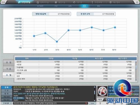Click the chat log scrollbar thumb
Screen dimensions: 140x105
tap(95, 92)
